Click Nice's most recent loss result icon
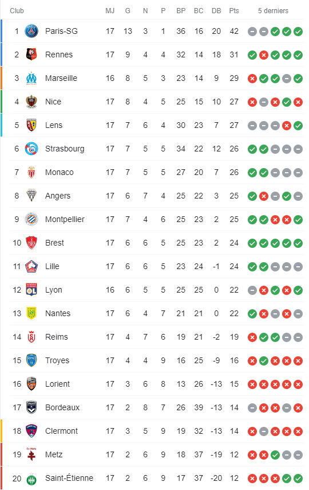The image size is (309, 490). coord(298,102)
